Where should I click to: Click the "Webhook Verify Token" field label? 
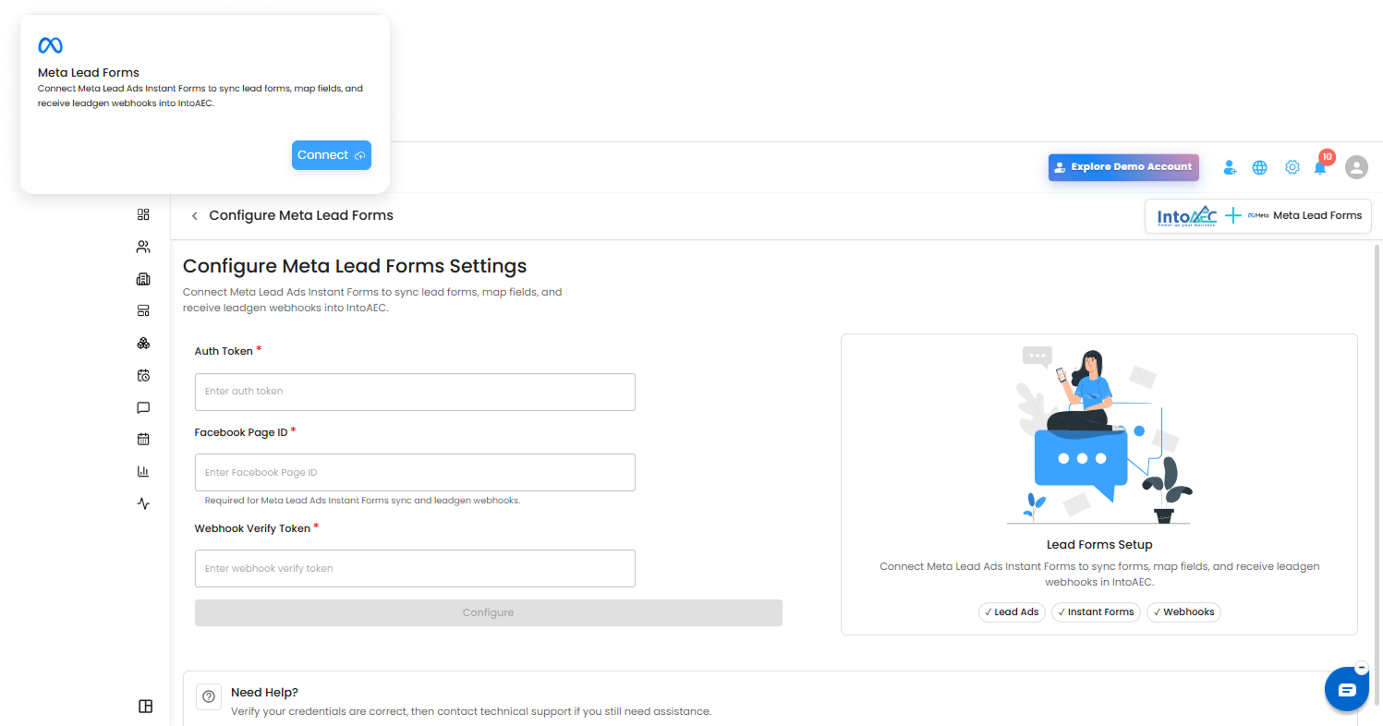[252, 528]
